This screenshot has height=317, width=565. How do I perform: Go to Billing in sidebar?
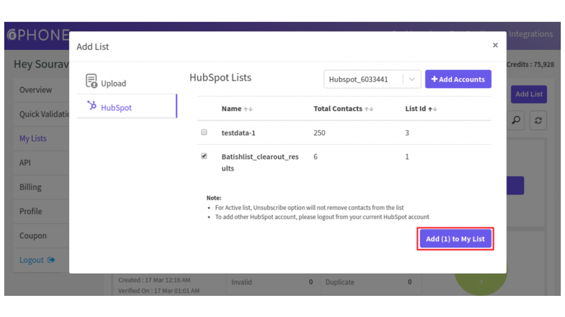point(30,187)
